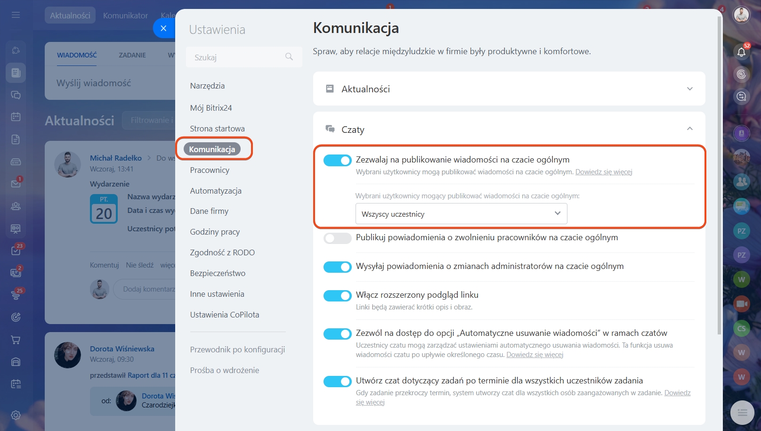Select Strona startowa in the settings menu
761x431 pixels.
(217, 129)
